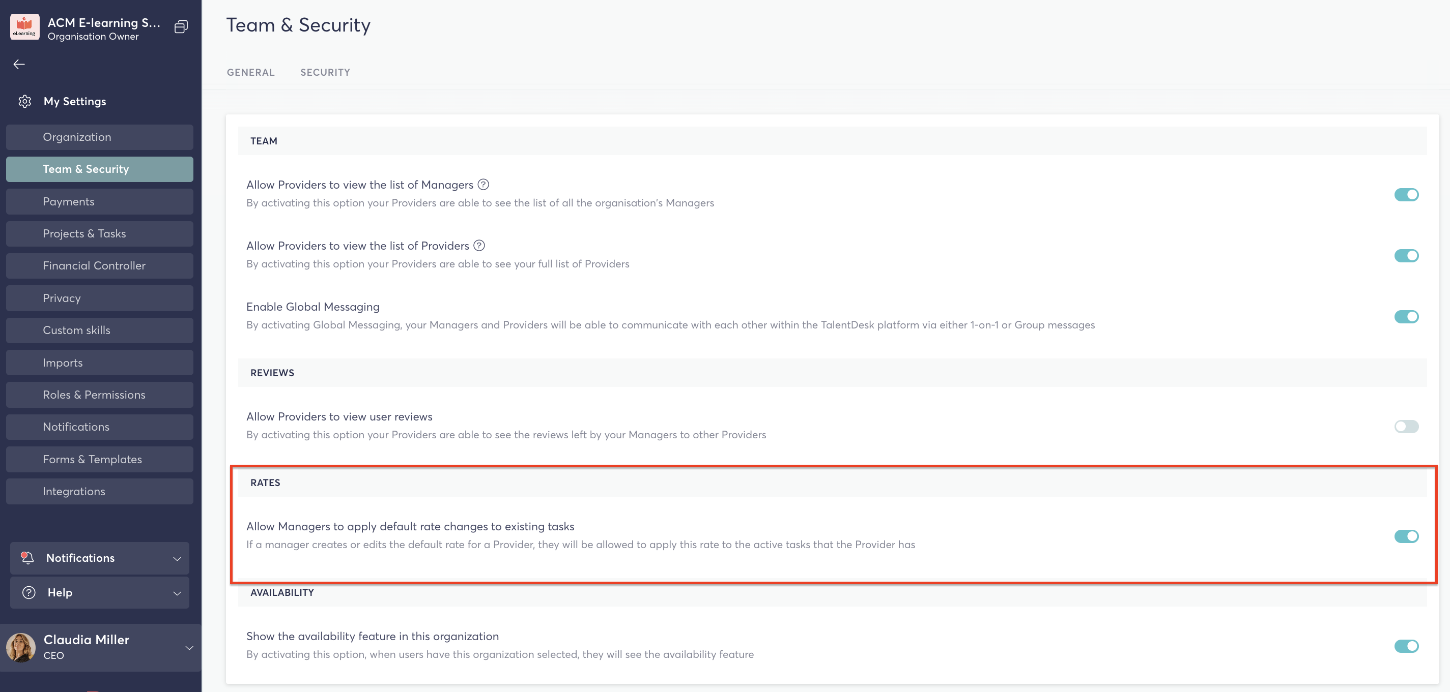Disable Providers viewing list of Managers
The width and height of the screenshot is (1450, 692).
[x=1406, y=195]
